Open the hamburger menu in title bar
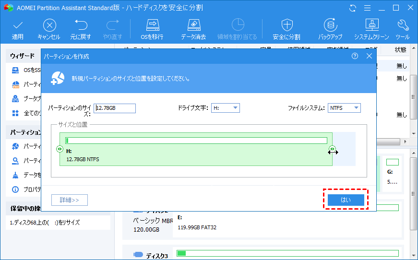 click(367, 8)
